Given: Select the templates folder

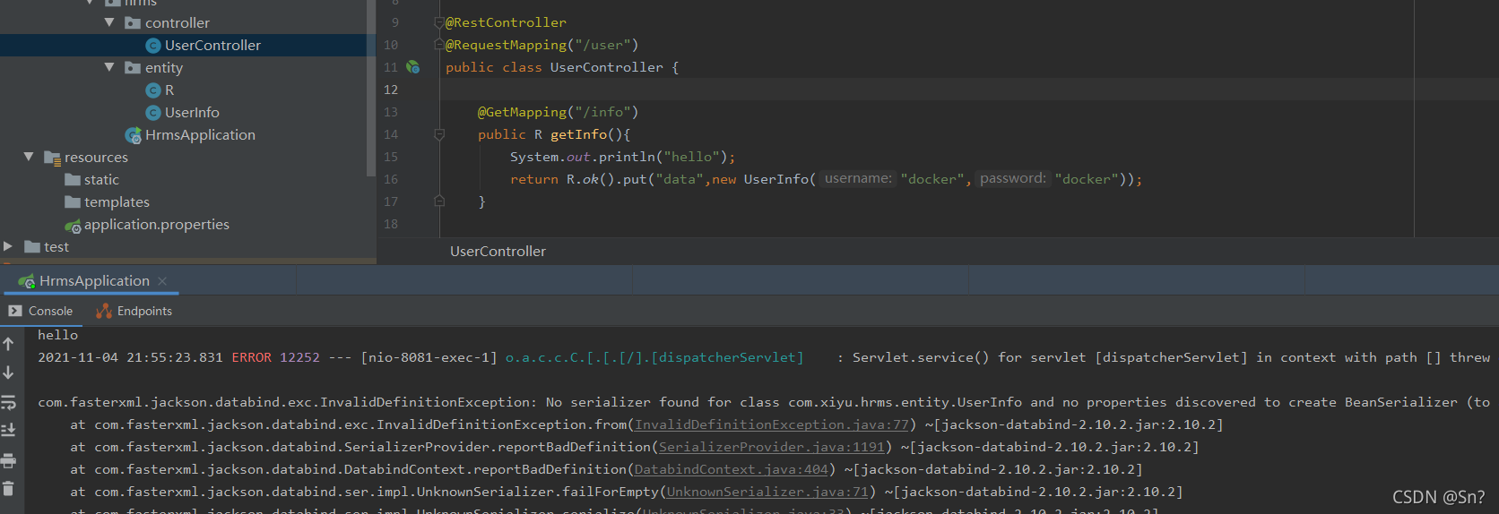Looking at the screenshot, I should click(117, 201).
